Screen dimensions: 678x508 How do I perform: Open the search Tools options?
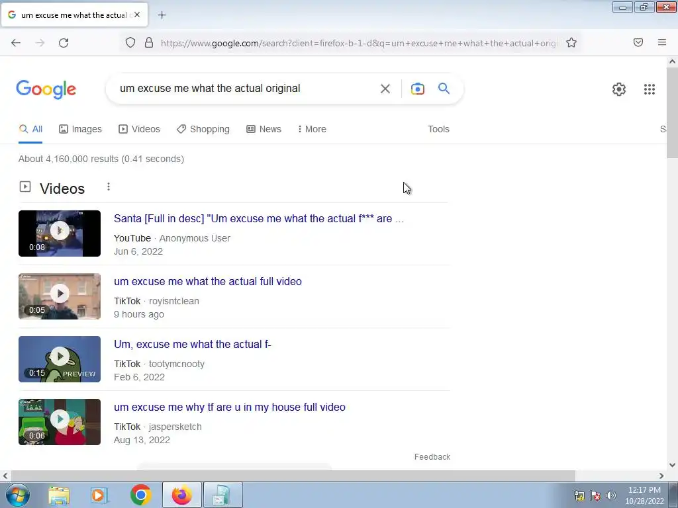(438, 129)
